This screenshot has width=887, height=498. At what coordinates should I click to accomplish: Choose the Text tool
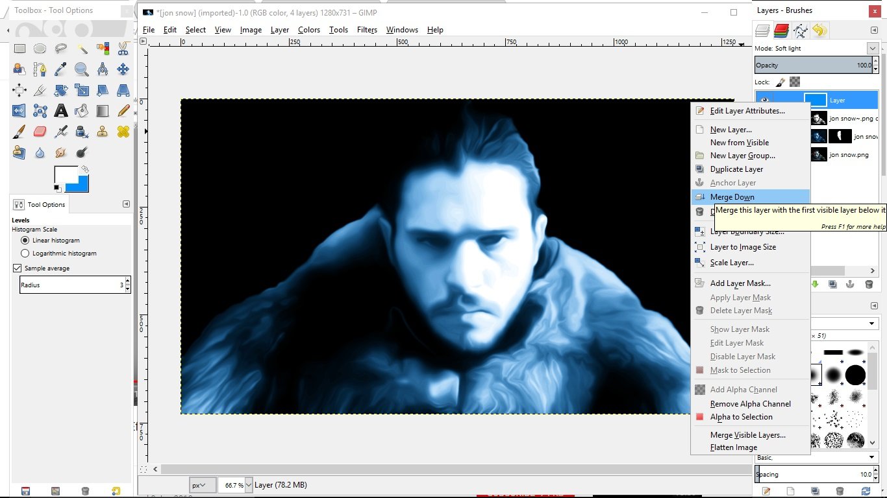click(61, 111)
